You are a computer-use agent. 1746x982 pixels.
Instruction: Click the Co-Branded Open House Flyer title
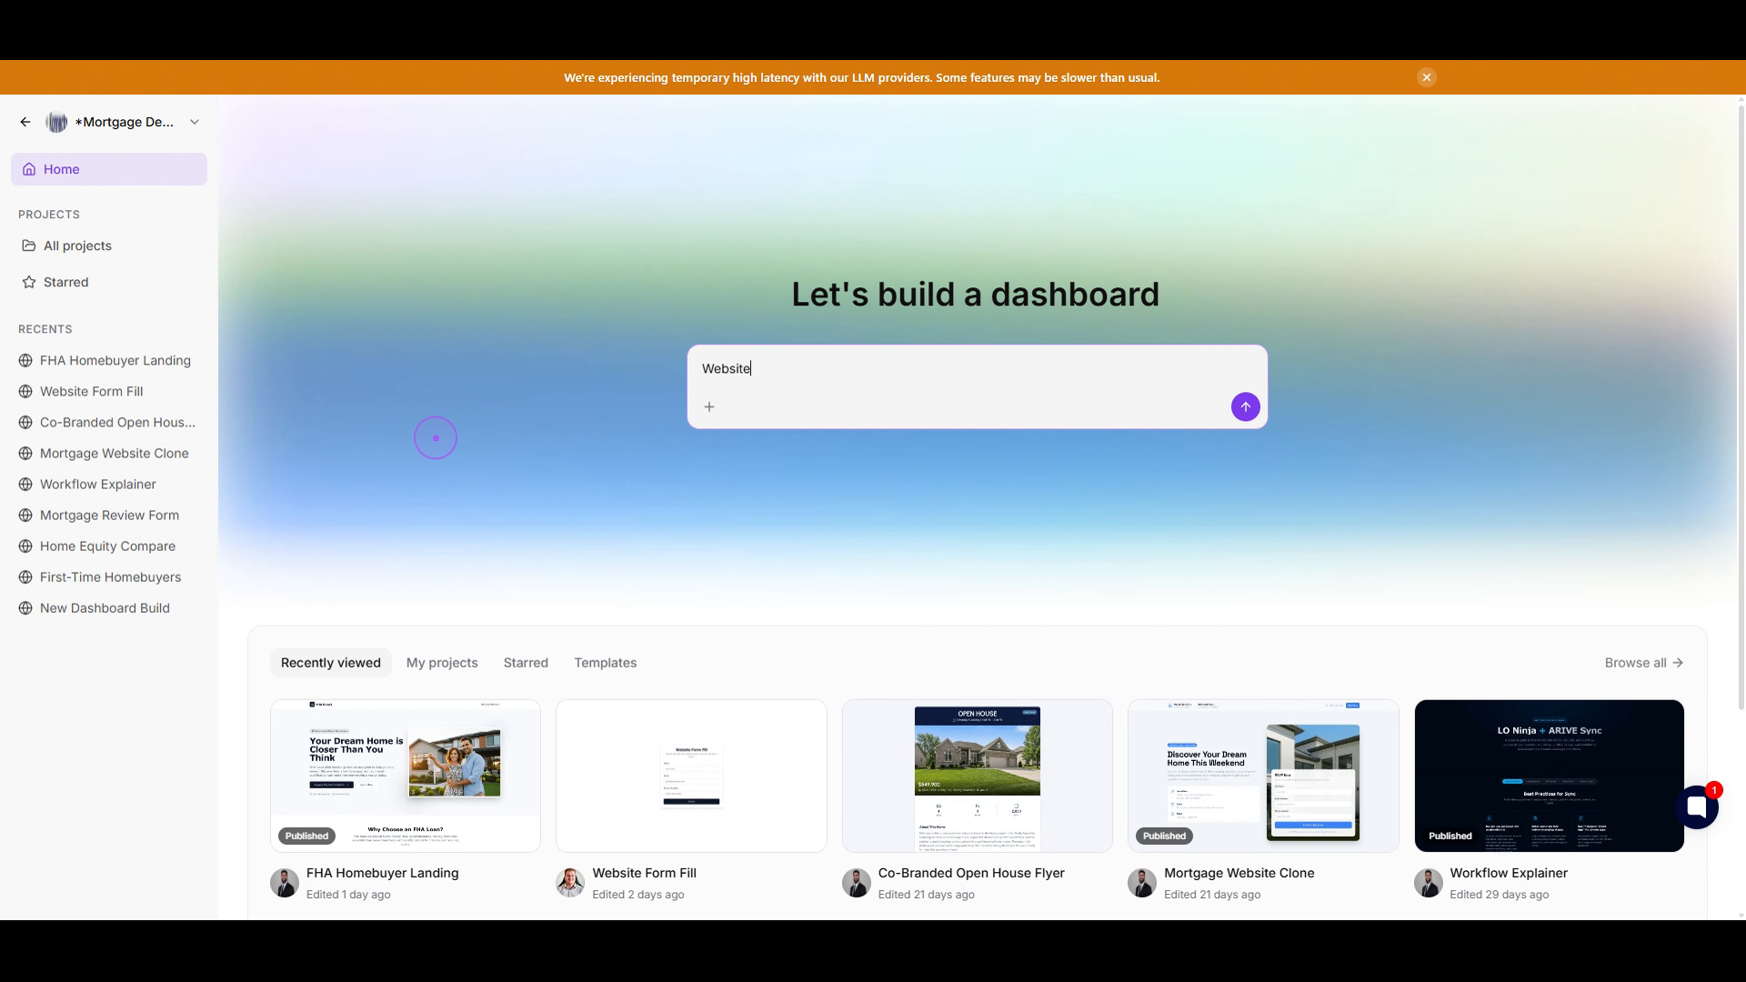click(x=971, y=873)
